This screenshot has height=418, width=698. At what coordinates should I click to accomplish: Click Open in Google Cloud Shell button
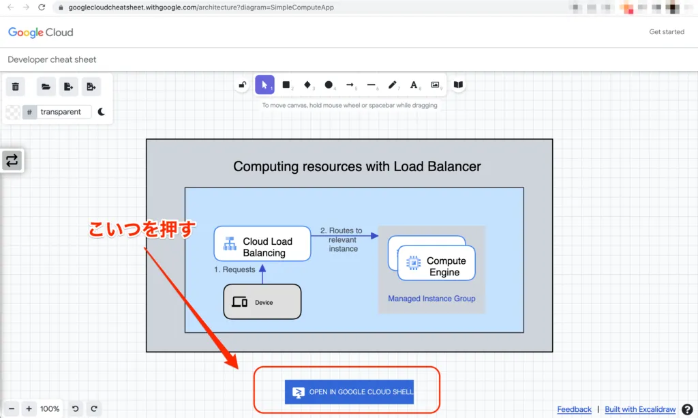click(349, 391)
